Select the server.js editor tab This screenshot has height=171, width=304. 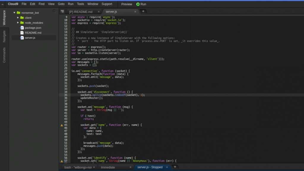tap(111, 12)
